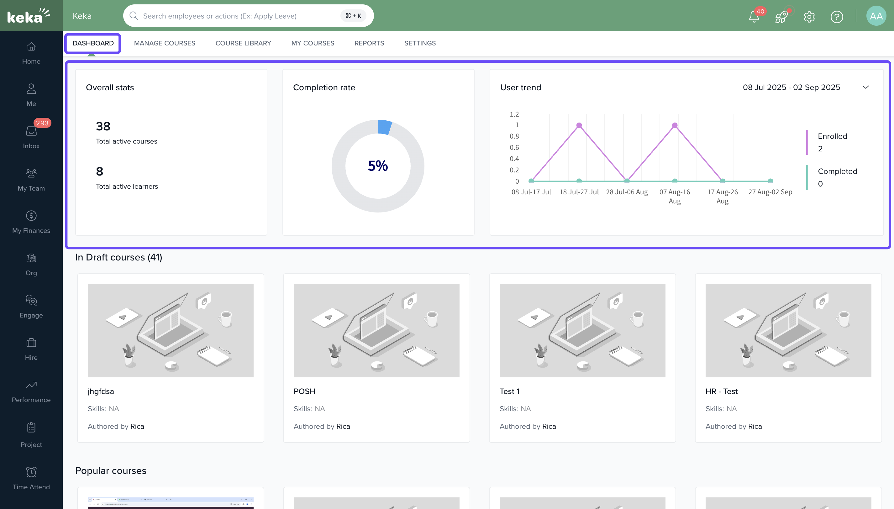
Task: Open the HR - Test course thumbnail
Action: coord(788,330)
